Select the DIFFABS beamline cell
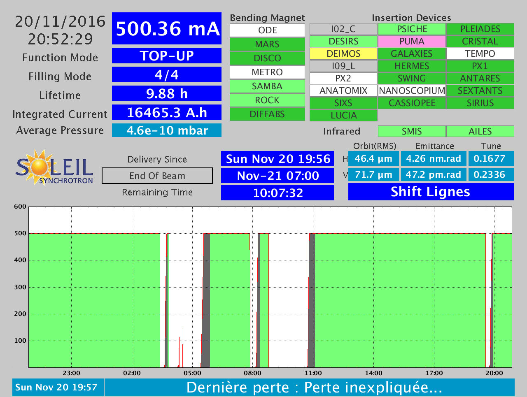527x397 pixels. coord(267,114)
